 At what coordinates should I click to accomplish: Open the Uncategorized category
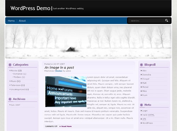pyautogui.click(x=18, y=89)
